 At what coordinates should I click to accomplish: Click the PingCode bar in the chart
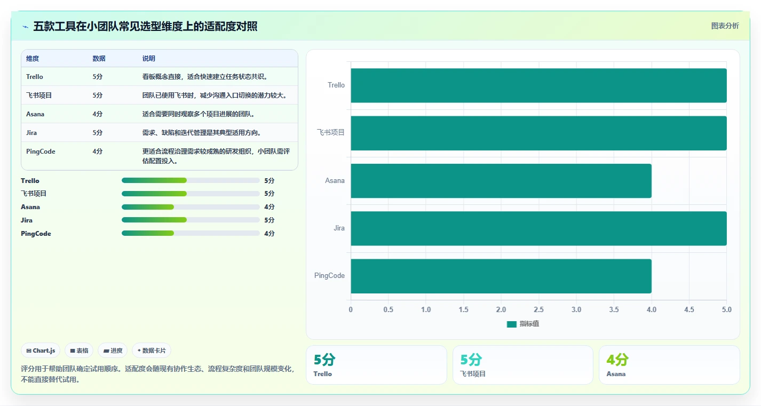(x=501, y=276)
